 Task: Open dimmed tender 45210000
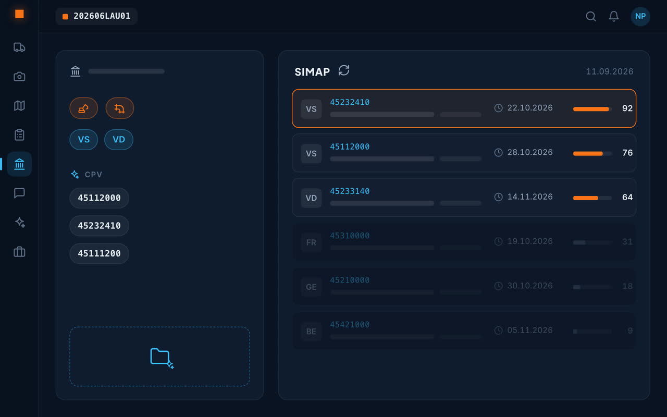pyautogui.click(x=464, y=286)
